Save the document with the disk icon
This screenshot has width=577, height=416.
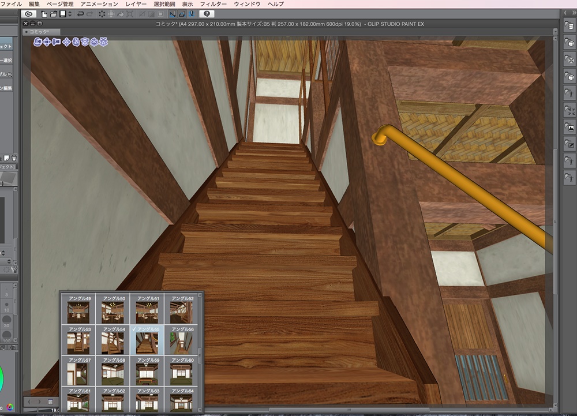click(x=63, y=14)
